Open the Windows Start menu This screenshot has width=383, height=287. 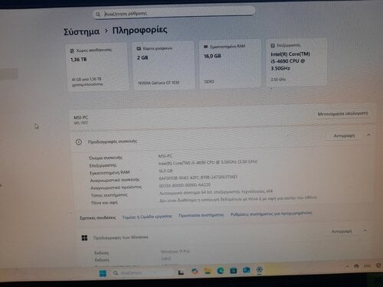click(103, 273)
